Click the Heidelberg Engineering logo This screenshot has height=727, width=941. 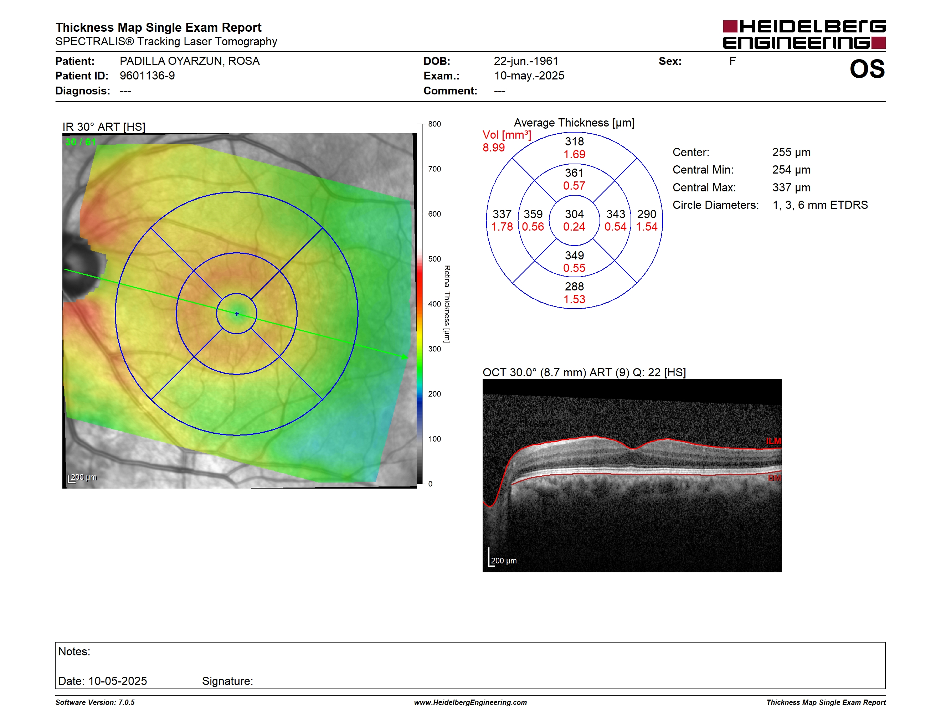coord(804,35)
